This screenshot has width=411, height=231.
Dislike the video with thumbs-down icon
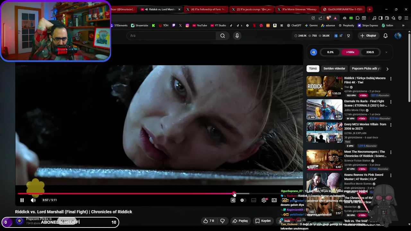[222, 221]
